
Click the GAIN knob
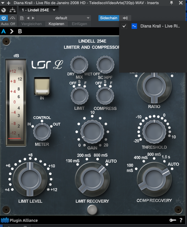92,132
